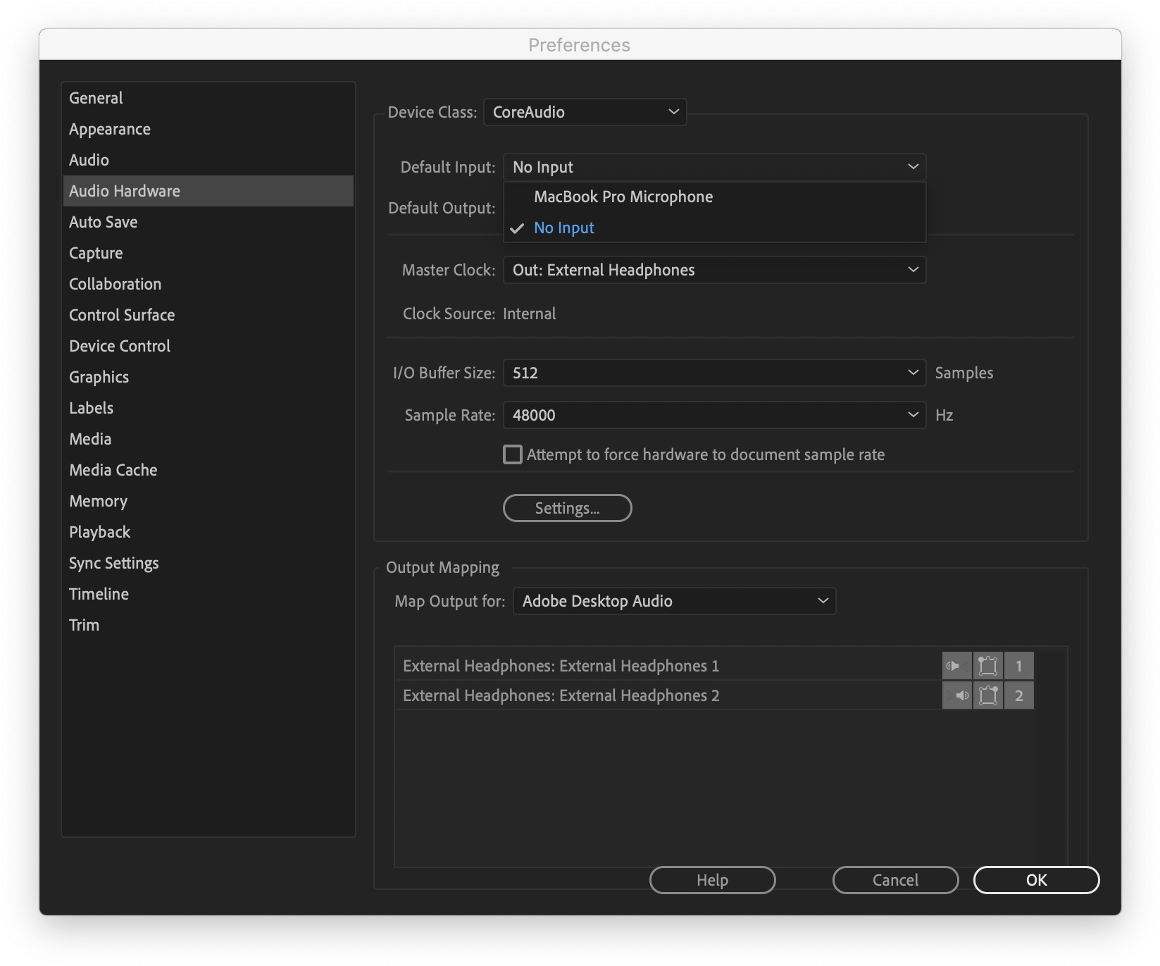Click the Default Output label
Screen dimensions: 1160x966
[x=442, y=208]
